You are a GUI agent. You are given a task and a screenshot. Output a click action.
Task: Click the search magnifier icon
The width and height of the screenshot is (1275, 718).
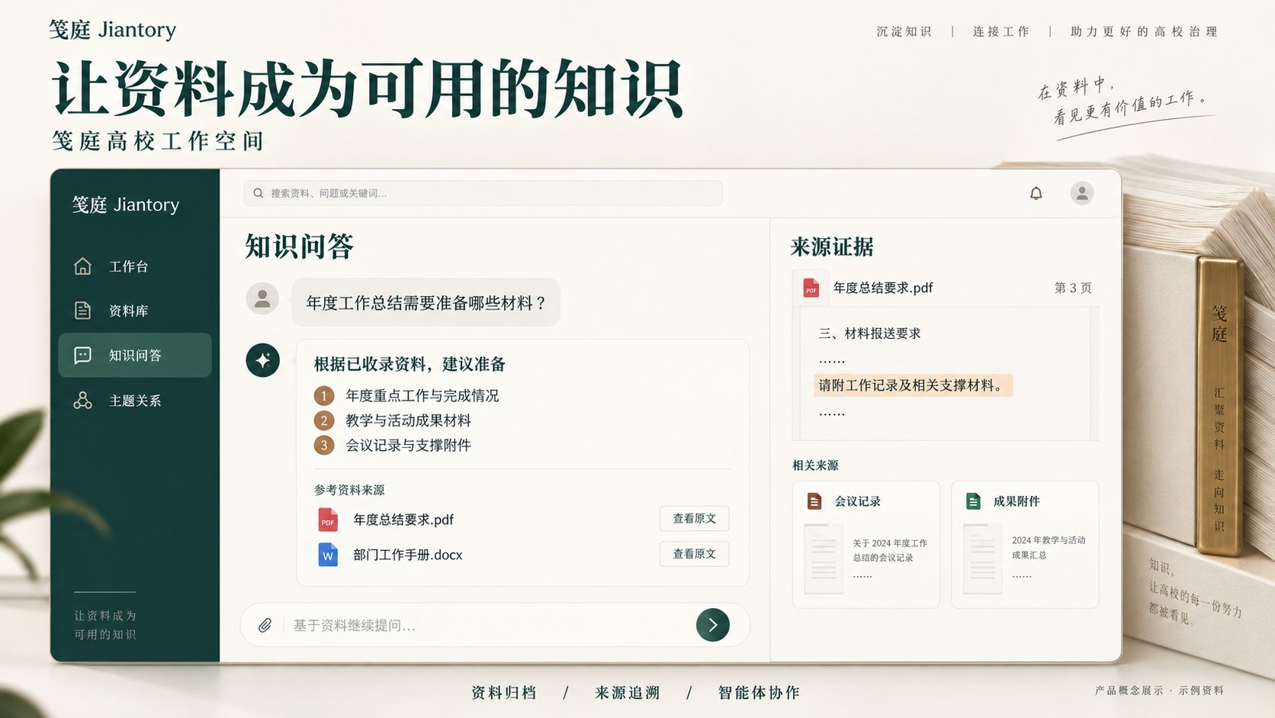coord(259,193)
